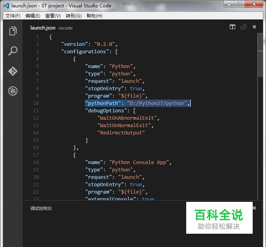Click the .vscode folder label beside the tab
The height and width of the screenshot is (247, 266).
pyautogui.click(x=65, y=28)
